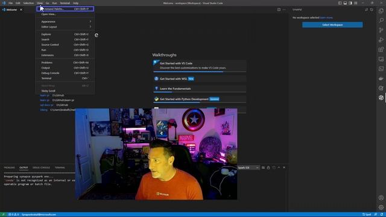
Task: Click the remote indicator in the status bar
Action: (3, 215)
